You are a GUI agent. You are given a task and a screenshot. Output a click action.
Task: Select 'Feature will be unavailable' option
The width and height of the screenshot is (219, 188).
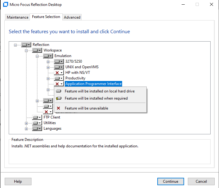(x=86, y=108)
